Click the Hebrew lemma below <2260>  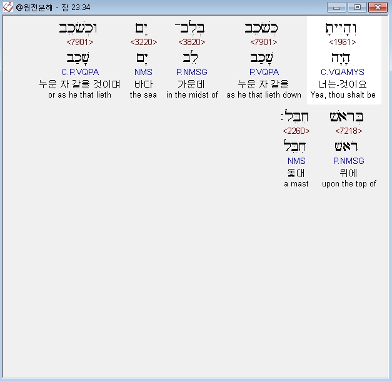294,146
